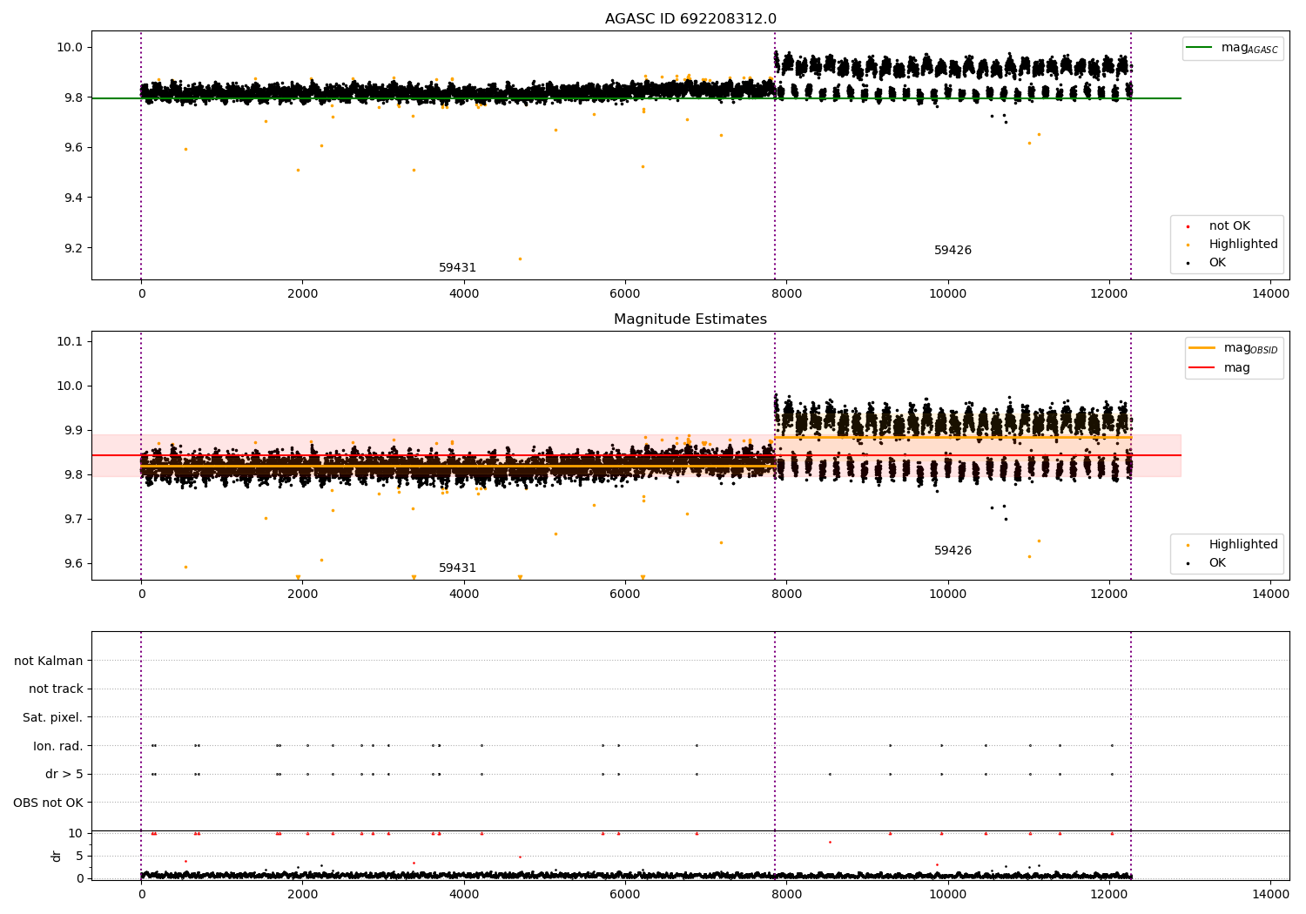1306x914 pixels.
Task: Click the "2000" x-tick under the bottom dr plot
Action: (302, 893)
